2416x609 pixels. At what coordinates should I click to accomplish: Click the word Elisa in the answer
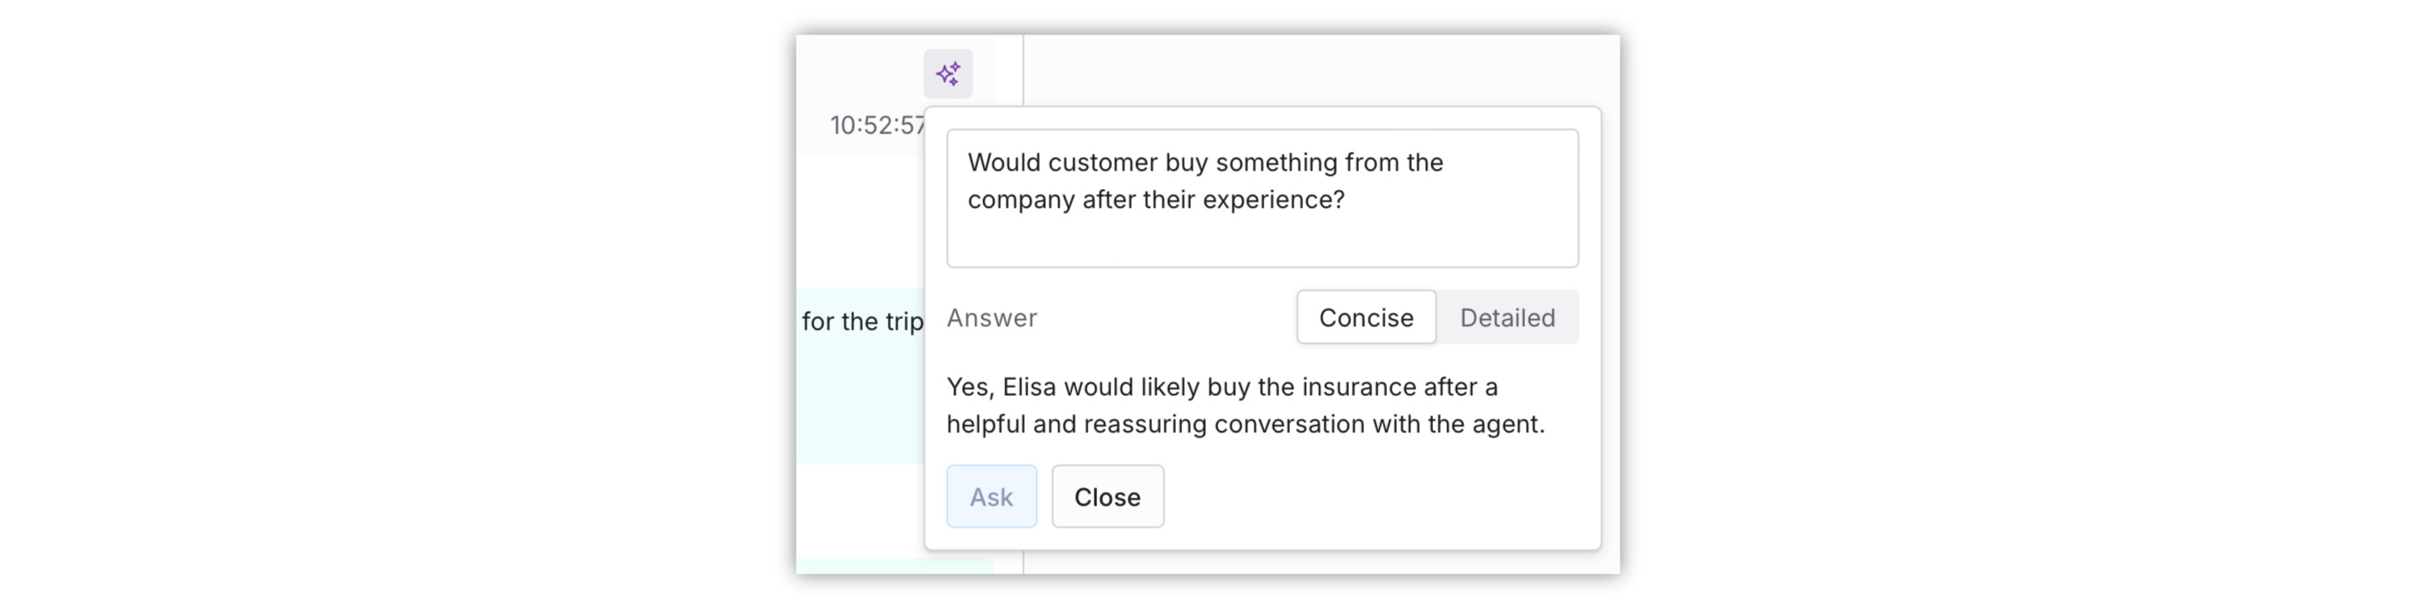[x=1029, y=386]
